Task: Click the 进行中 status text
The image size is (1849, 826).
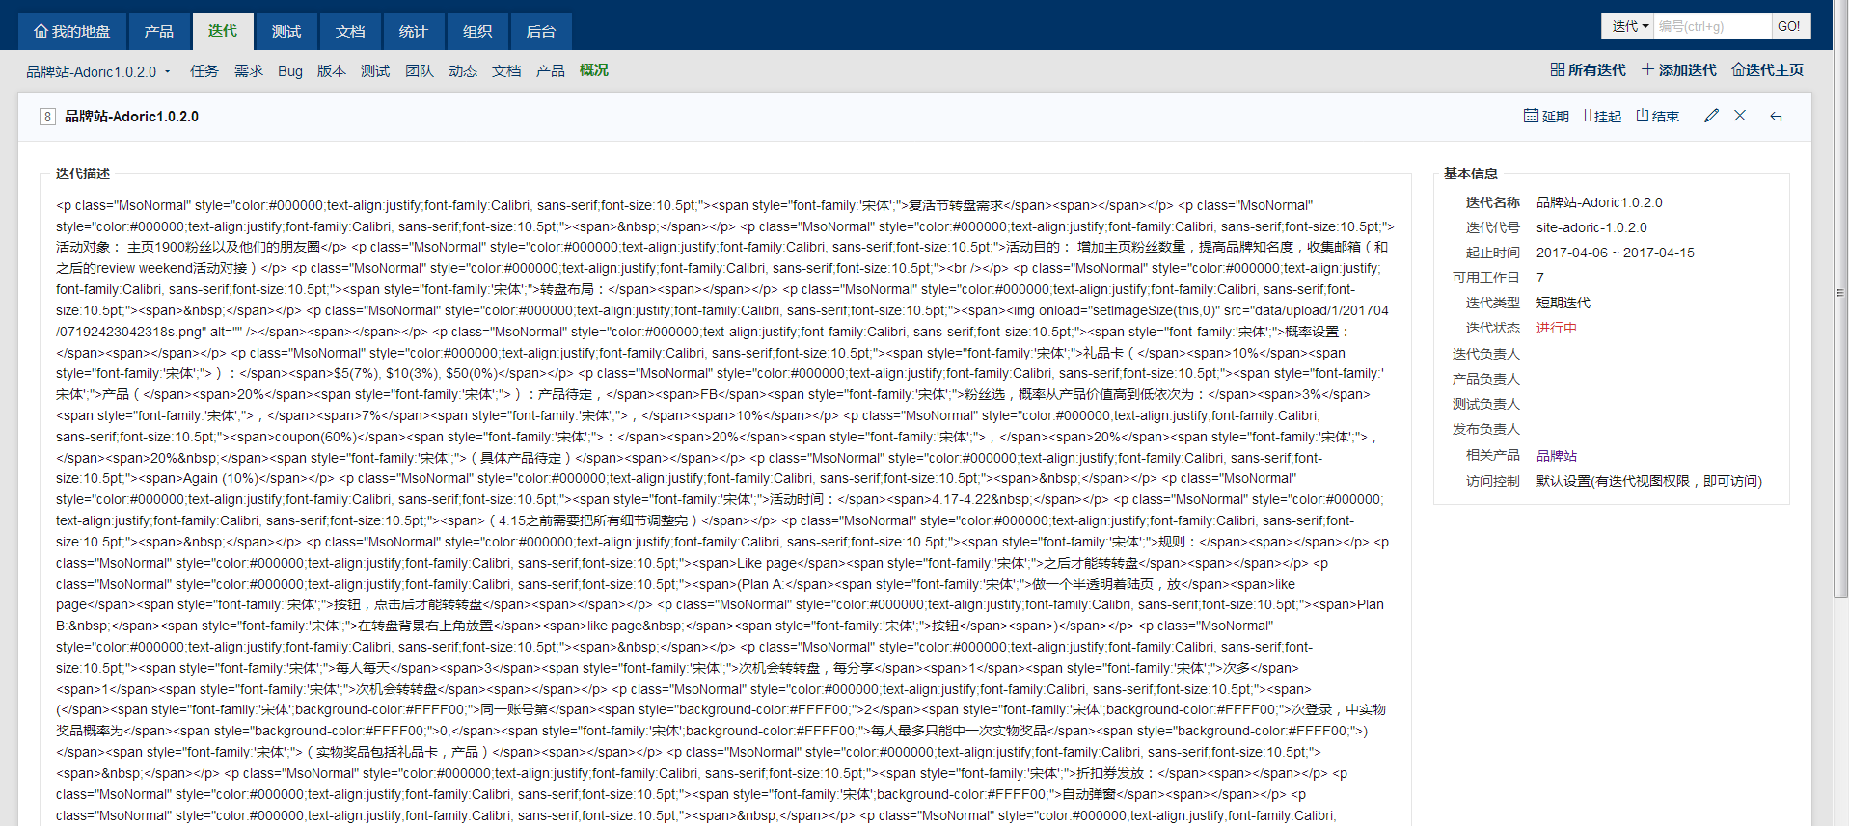Action: tap(1557, 328)
